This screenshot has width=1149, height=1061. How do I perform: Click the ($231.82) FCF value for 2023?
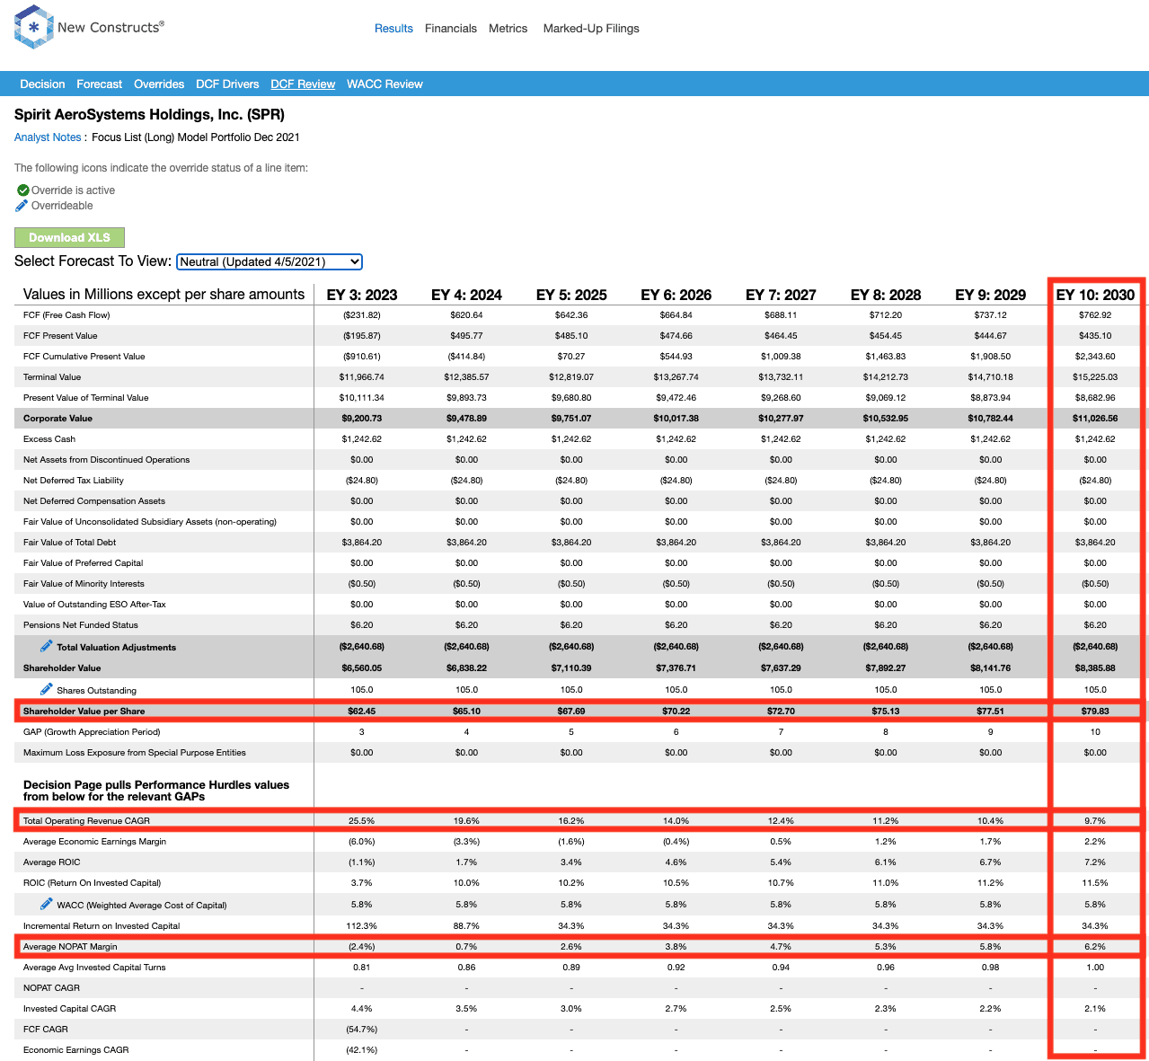[x=362, y=315]
